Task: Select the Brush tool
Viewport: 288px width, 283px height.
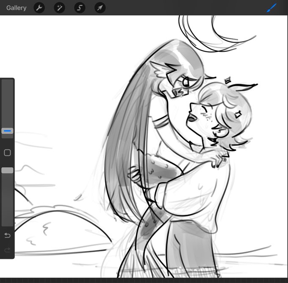Action: pyautogui.click(x=271, y=8)
